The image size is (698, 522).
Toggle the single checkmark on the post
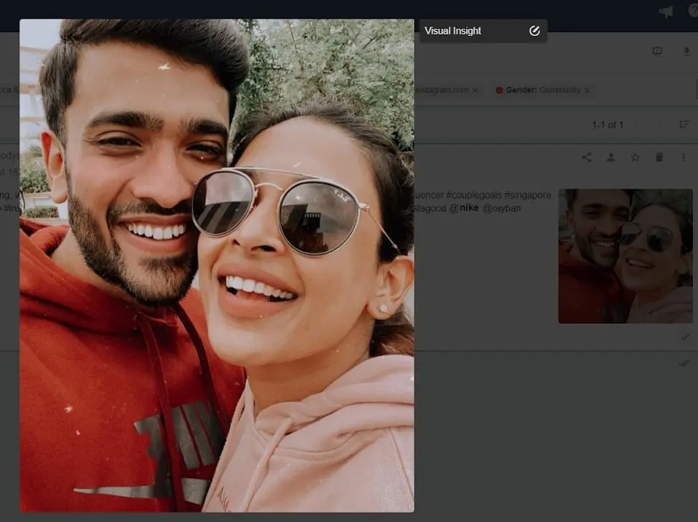[x=684, y=336]
